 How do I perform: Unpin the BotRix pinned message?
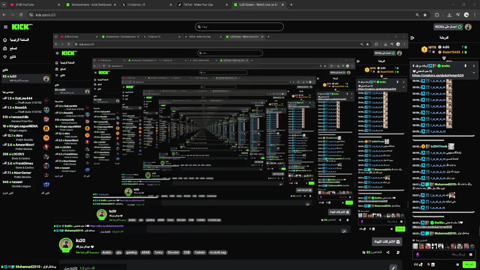pyautogui.click(x=465, y=66)
